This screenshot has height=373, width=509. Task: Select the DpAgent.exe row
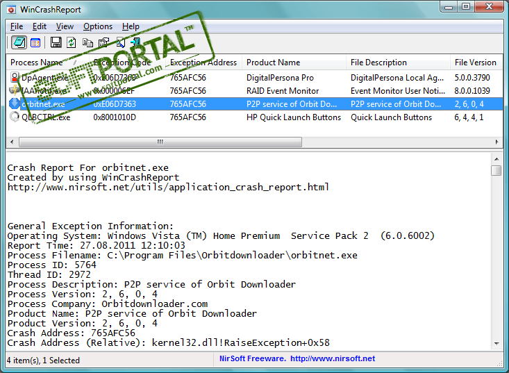[x=255, y=78]
